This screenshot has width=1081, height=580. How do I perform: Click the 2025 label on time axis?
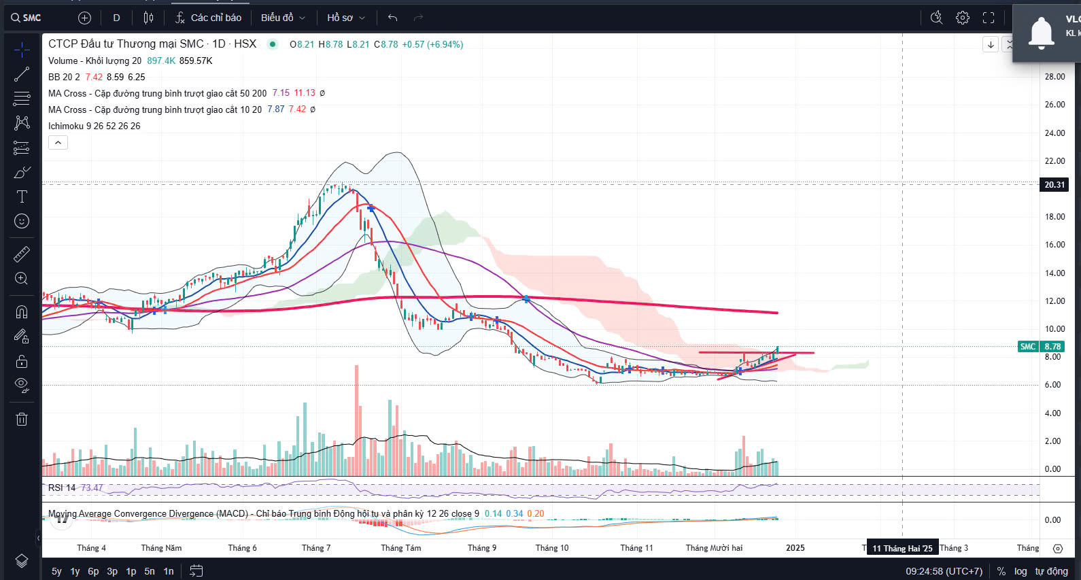pyautogui.click(x=795, y=548)
